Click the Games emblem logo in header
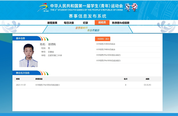Image resolution: width=178 pixels, height=116 pixels. pos(43,7)
